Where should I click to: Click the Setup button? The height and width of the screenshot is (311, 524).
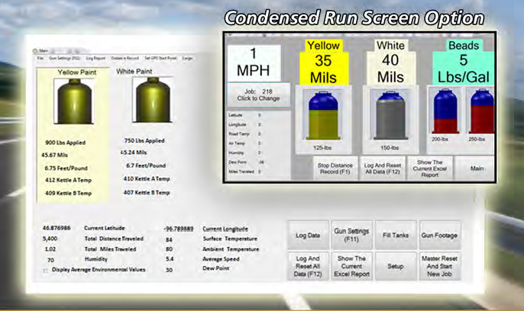pyautogui.click(x=396, y=266)
